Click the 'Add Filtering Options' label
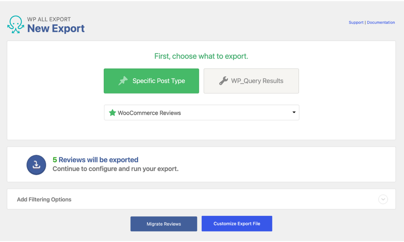The image size is (404, 242). (x=44, y=199)
